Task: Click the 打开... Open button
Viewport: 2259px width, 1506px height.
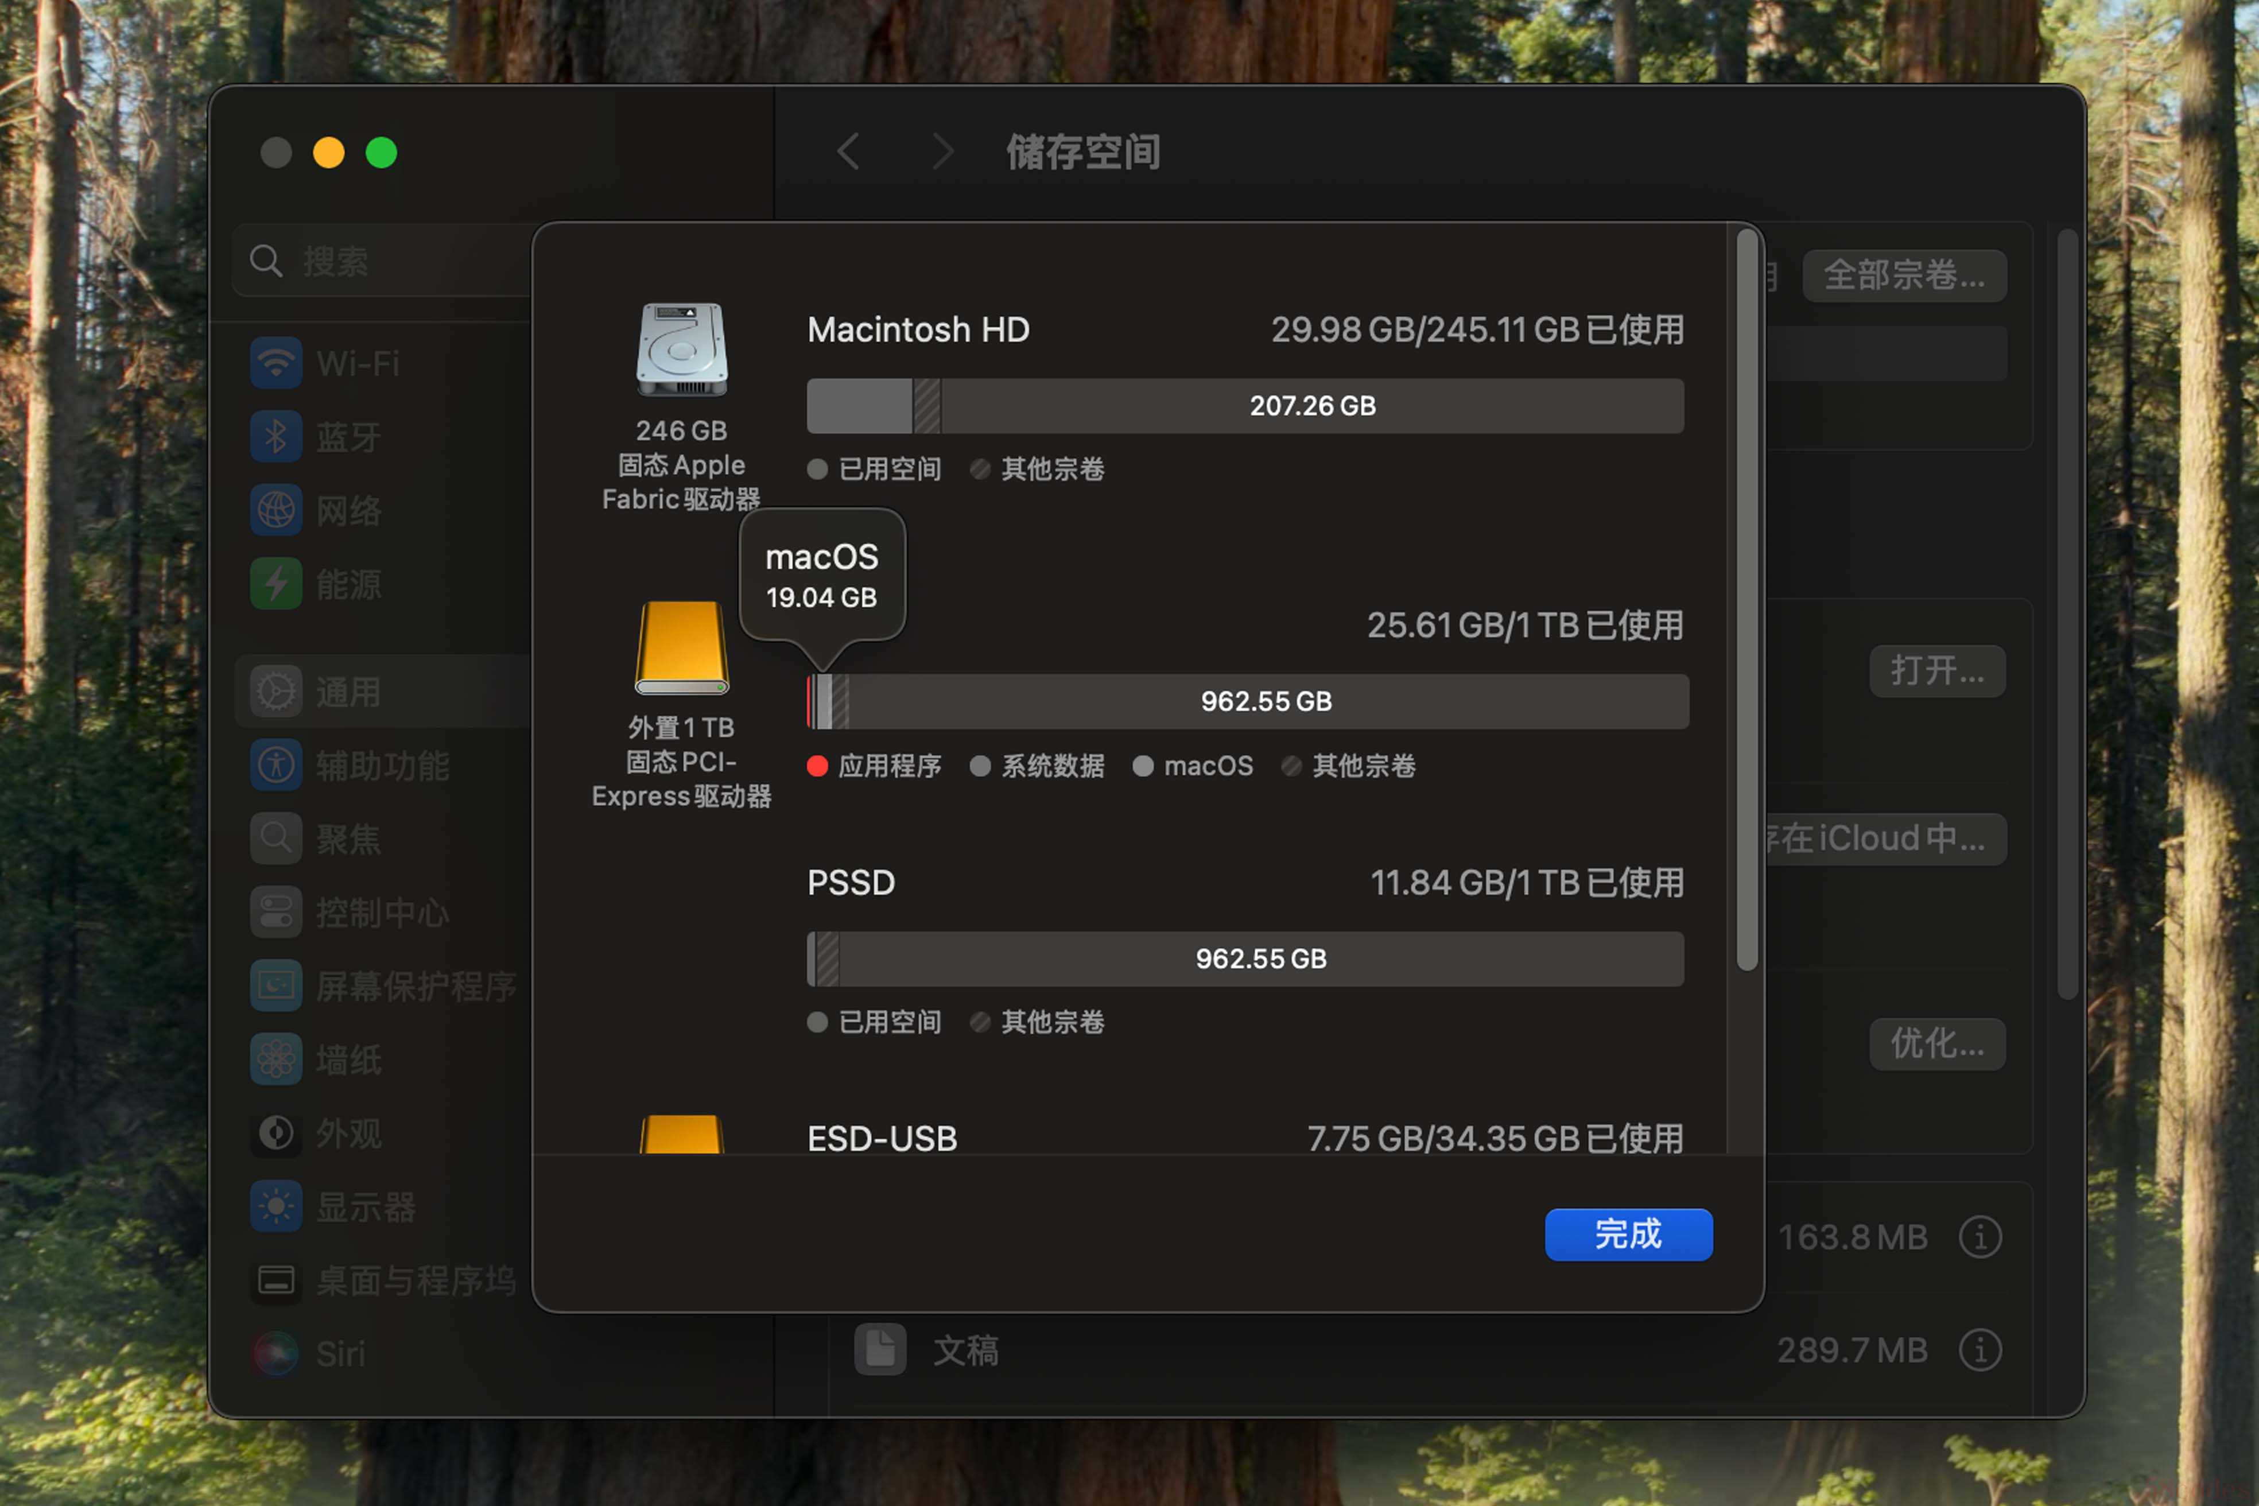Action: click(x=1936, y=672)
